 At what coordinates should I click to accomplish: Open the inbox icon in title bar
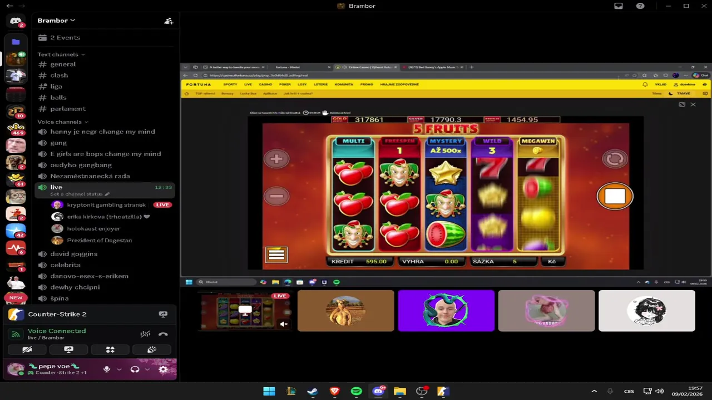coord(619,6)
